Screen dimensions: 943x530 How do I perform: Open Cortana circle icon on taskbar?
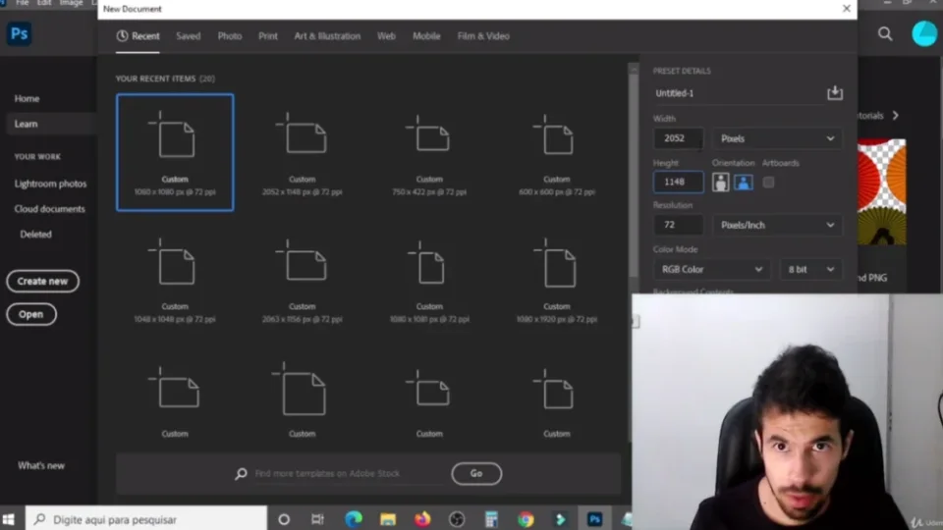tap(284, 519)
